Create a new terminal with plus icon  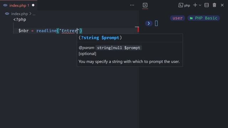click(x=195, y=5)
